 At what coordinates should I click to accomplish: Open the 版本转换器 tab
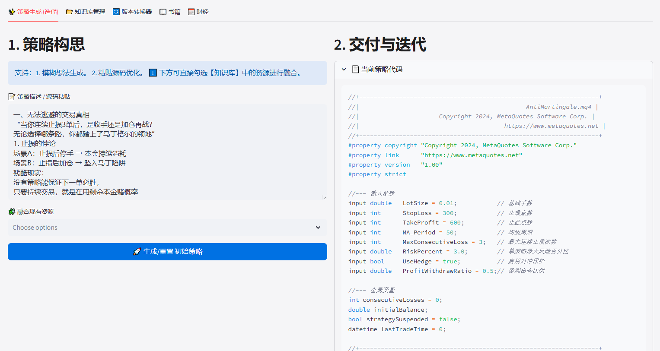coord(132,12)
